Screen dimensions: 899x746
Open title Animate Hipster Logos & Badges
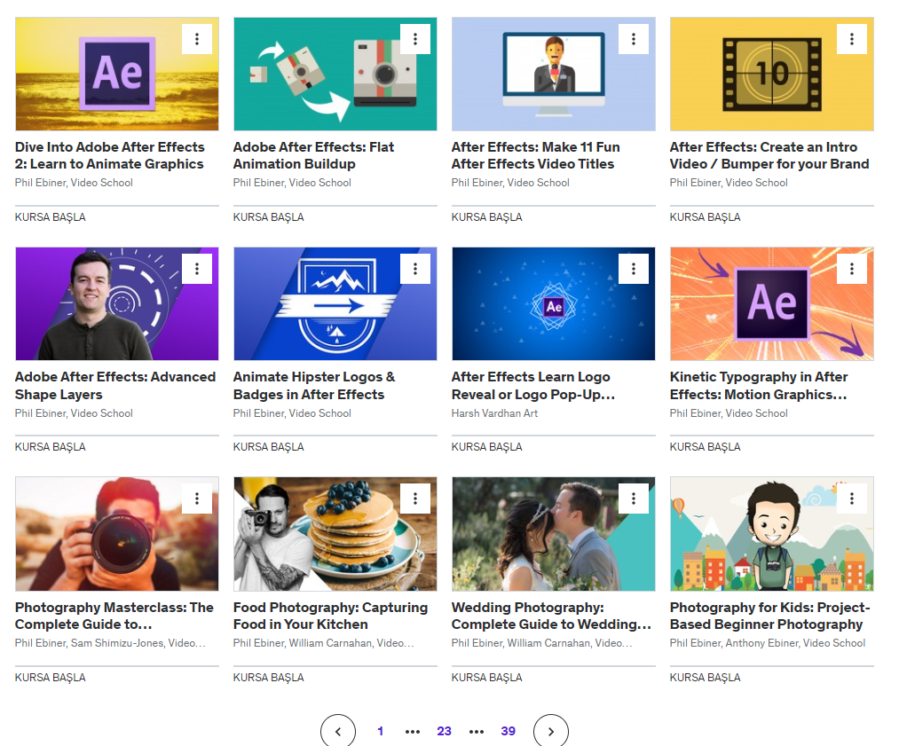tap(314, 386)
